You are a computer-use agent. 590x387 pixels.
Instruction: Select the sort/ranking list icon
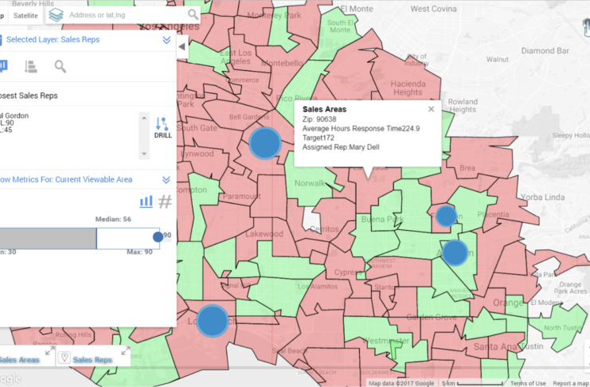coord(31,67)
